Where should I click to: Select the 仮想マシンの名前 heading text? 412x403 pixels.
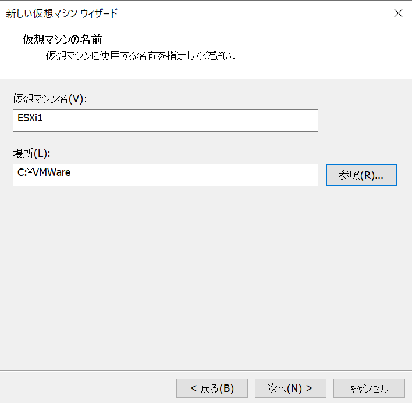(62, 39)
